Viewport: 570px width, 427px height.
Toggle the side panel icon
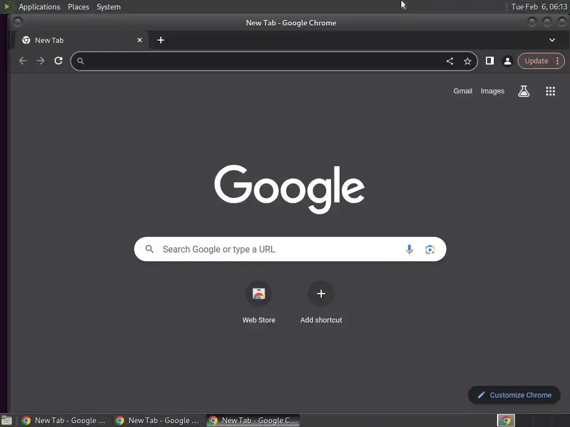pyautogui.click(x=490, y=61)
